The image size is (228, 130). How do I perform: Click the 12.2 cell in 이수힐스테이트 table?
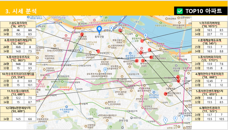click(x=18, y=98)
